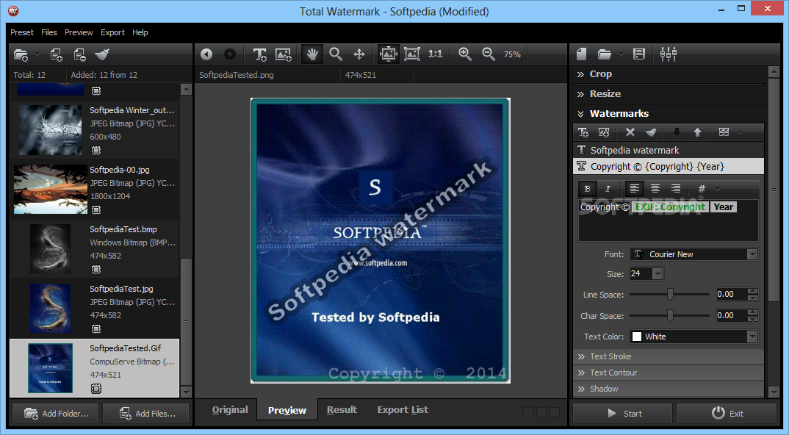Clear all watermarks with broom icon

tap(651, 132)
